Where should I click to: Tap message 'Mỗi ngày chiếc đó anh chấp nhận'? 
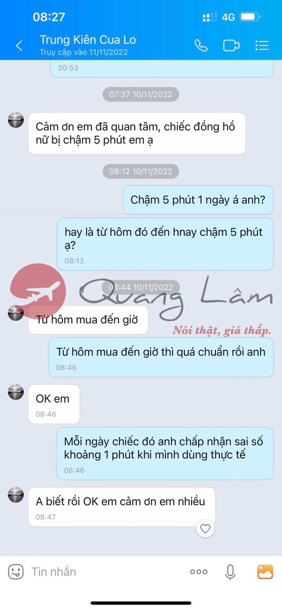pyautogui.click(x=165, y=453)
